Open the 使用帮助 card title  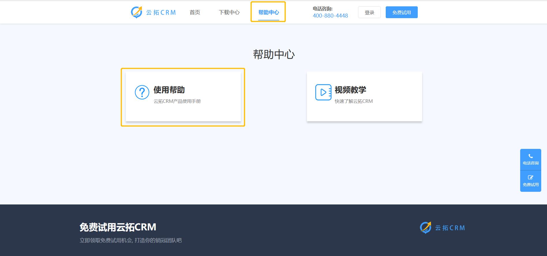pyautogui.click(x=169, y=90)
